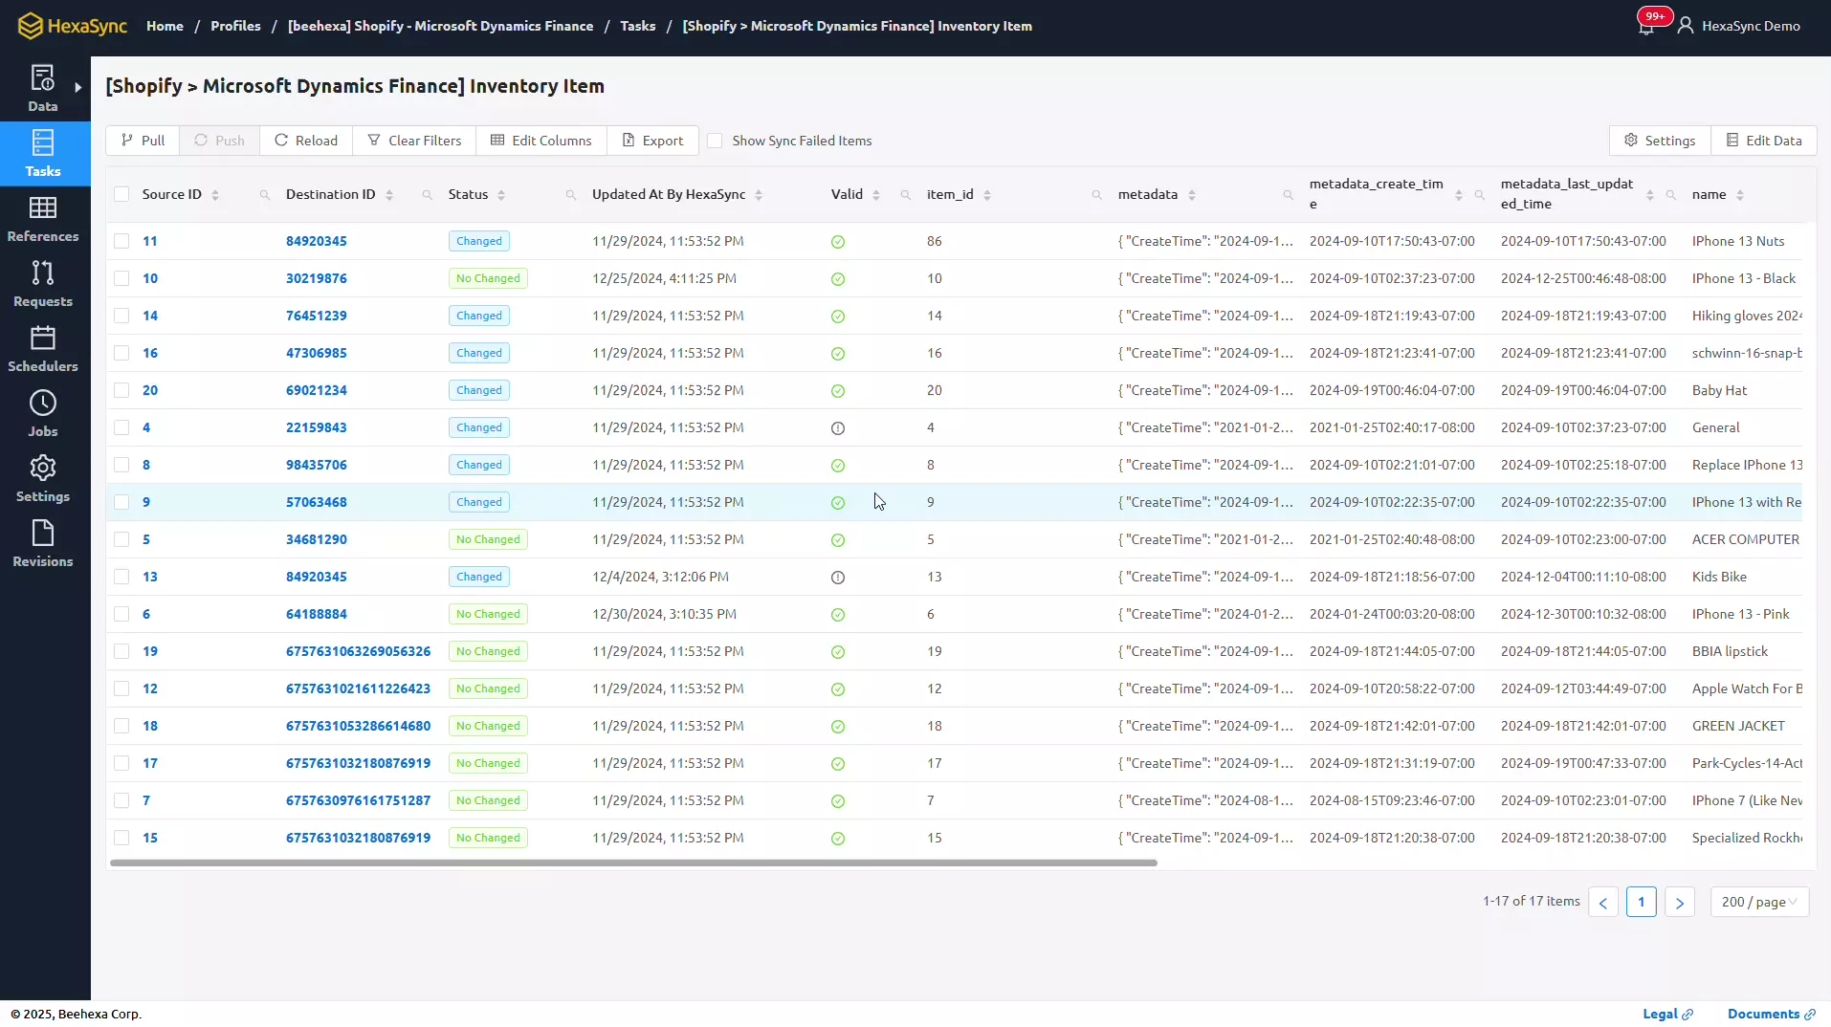Sort by the Destination ID column
The height and width of the screenshot is (1027, 1831).
tap(389, 195)
